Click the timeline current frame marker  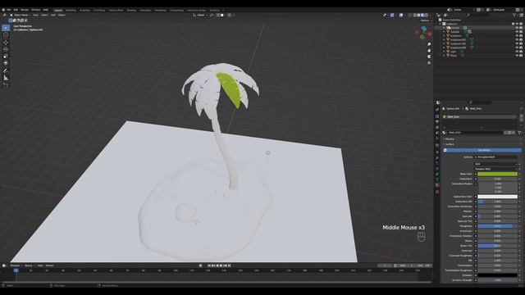(16, 270)
